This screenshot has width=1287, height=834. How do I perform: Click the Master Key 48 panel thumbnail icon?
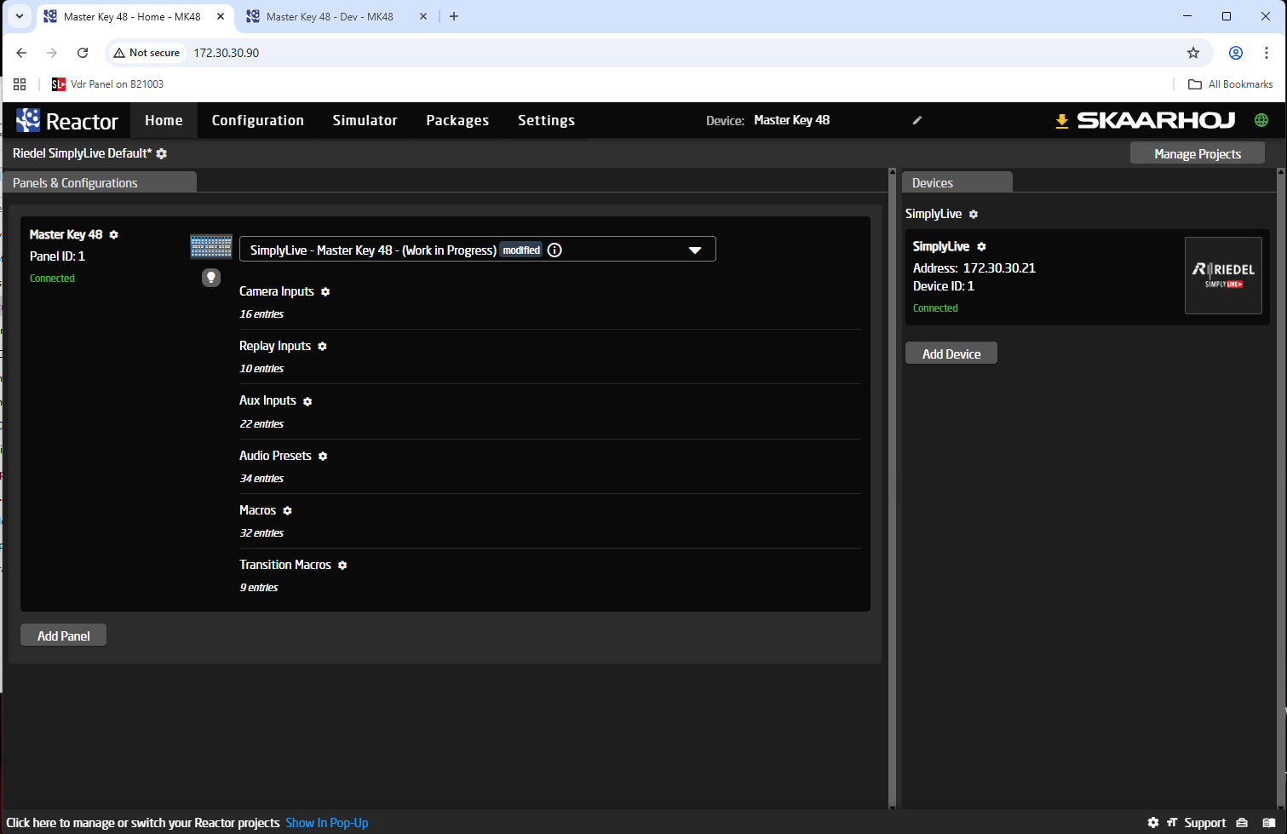(211, 246)
